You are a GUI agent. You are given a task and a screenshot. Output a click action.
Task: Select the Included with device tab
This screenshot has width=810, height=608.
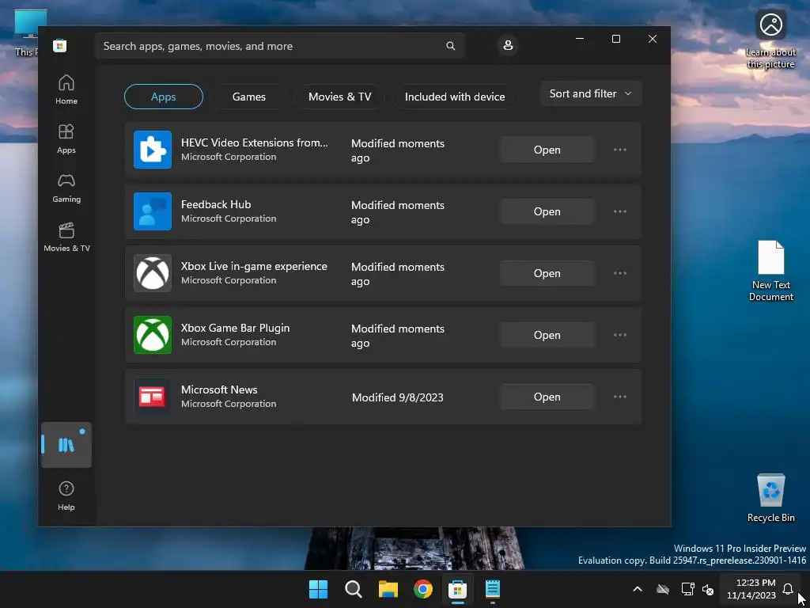click(455, 97)
